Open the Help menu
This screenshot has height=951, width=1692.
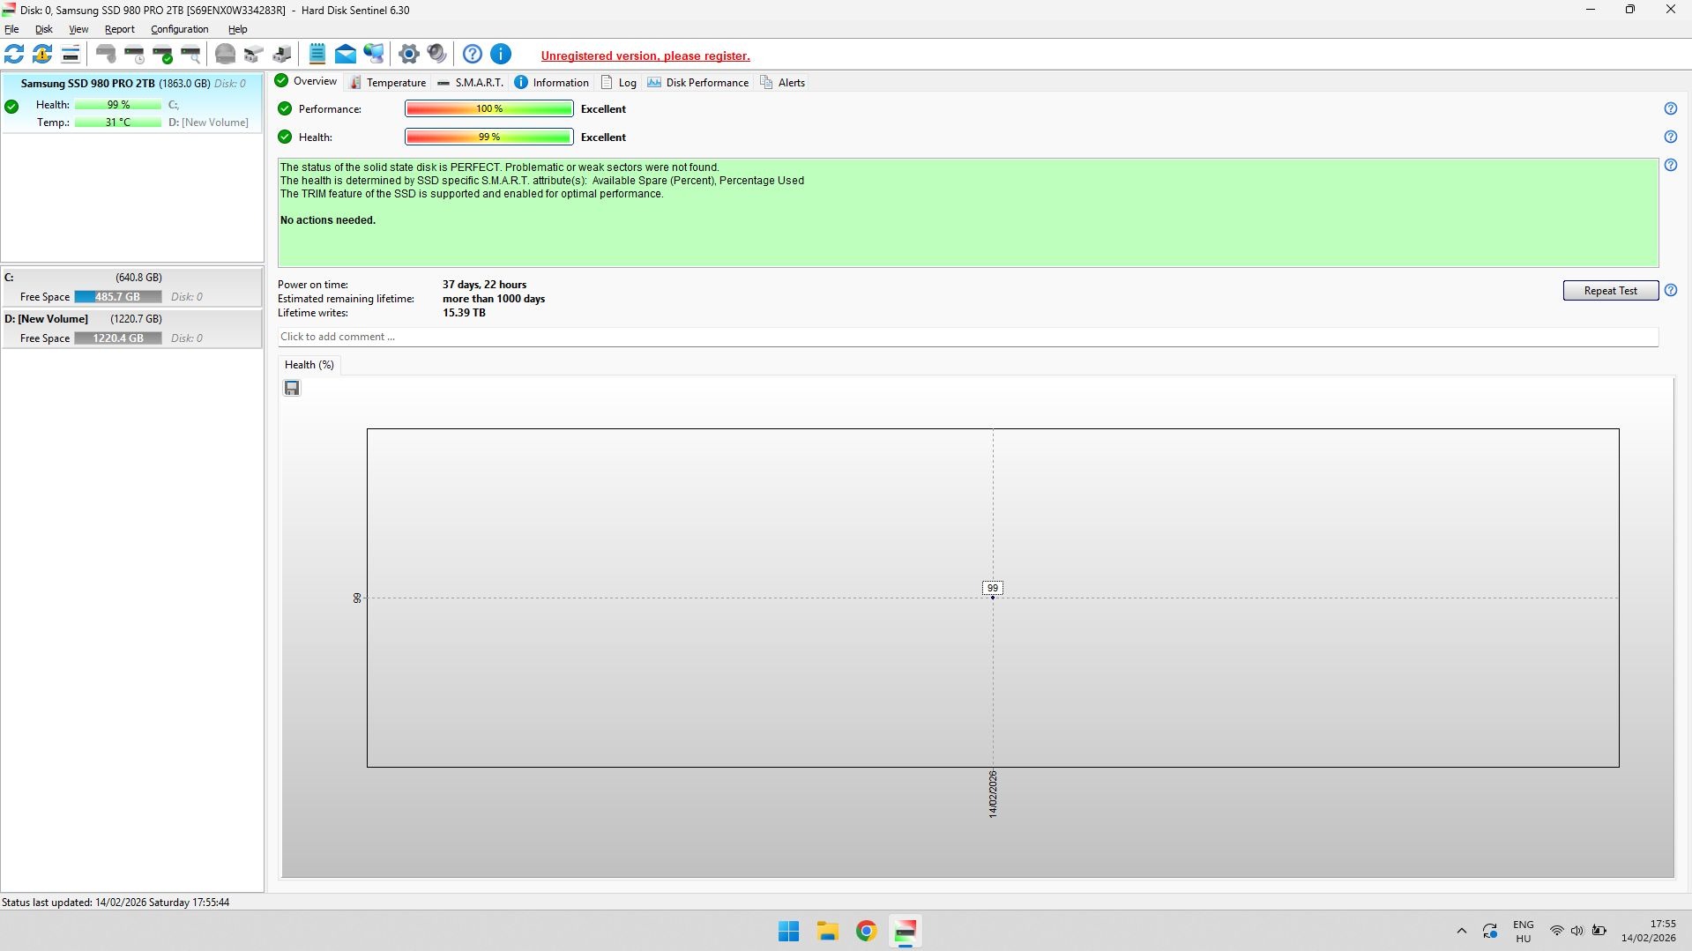pos(237,29)
